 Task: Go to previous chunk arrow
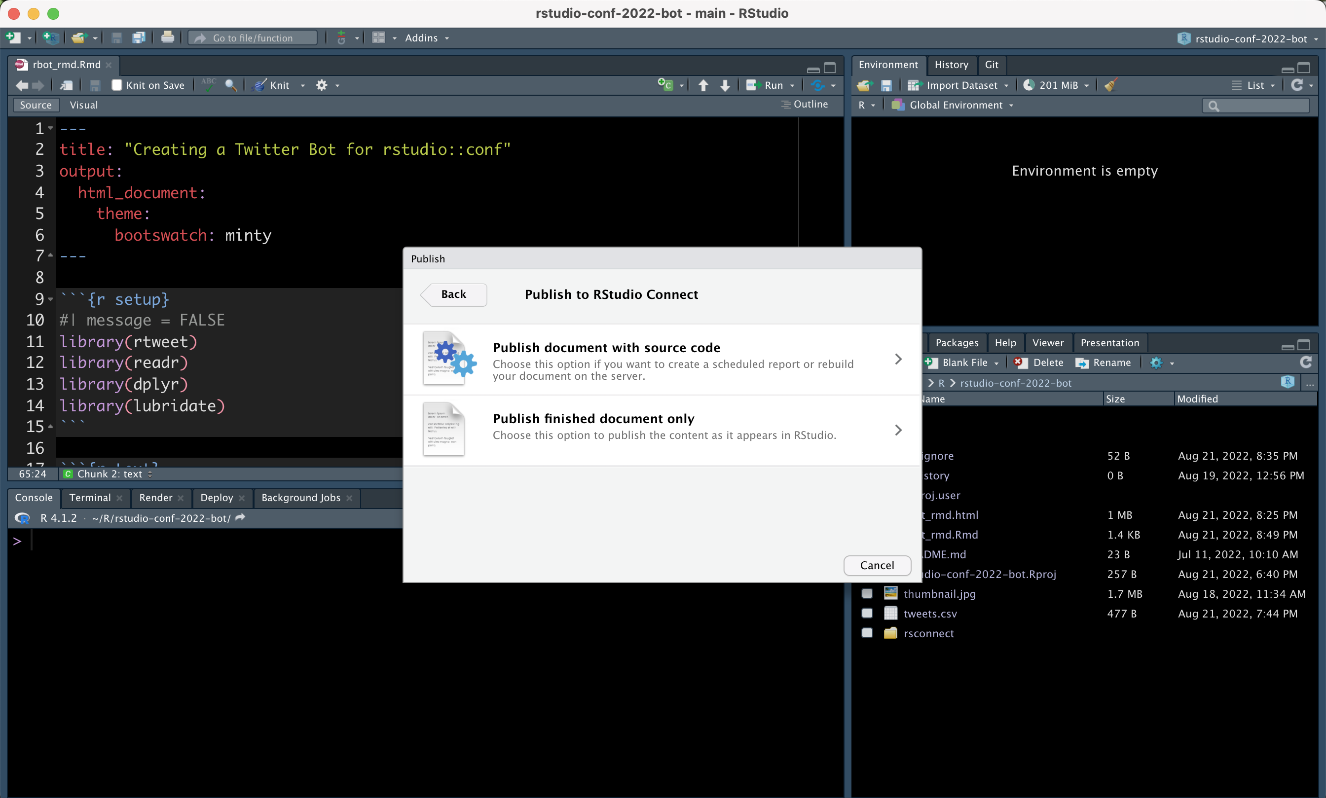click(x=703, y=85)
